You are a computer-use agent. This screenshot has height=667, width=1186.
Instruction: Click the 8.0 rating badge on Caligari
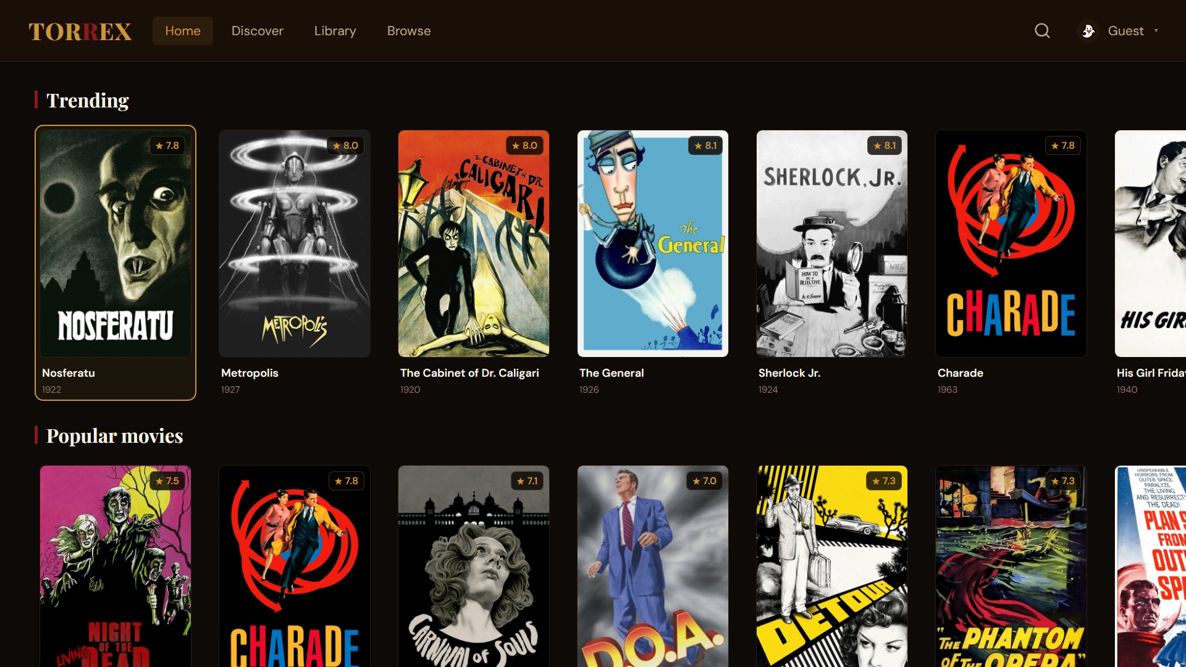pos(525,146)
